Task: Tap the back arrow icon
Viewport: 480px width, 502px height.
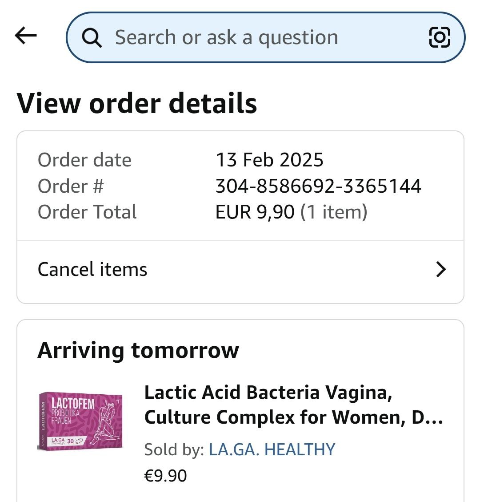Action: tap(26, 36)
